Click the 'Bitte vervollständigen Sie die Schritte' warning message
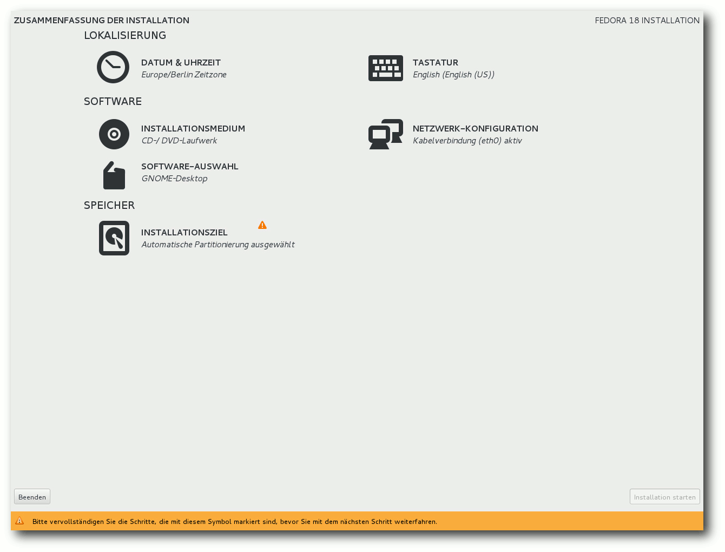 235,522
